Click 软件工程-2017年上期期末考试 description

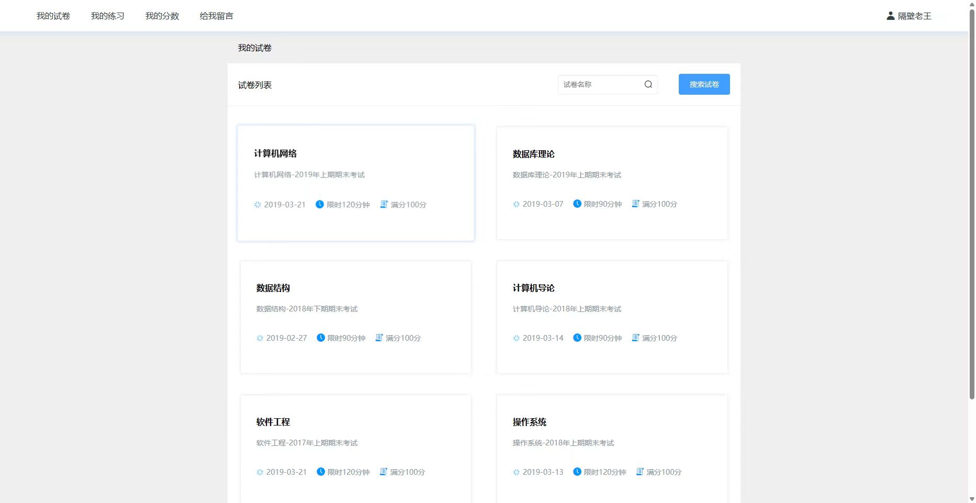[x=307, y=443]
